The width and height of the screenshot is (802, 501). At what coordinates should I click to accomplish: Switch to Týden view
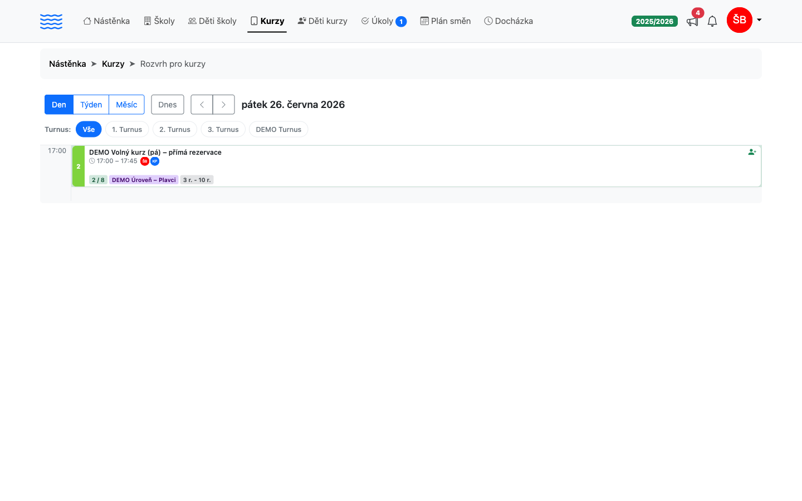pos(91,105)
